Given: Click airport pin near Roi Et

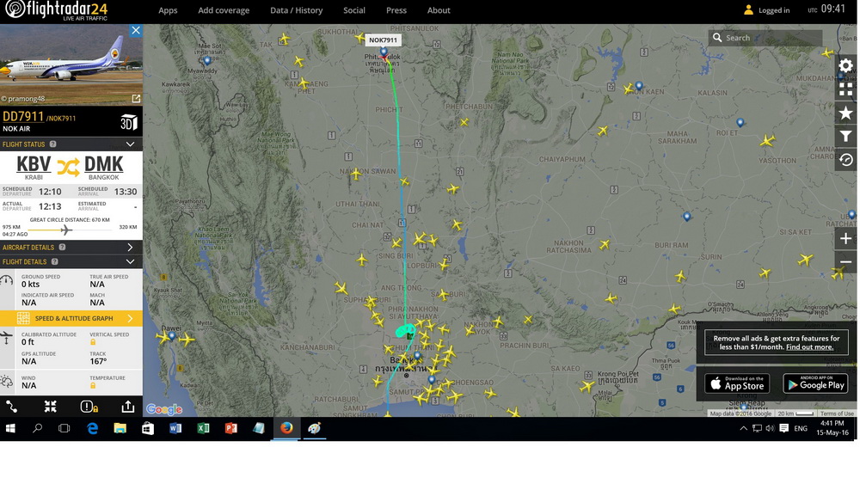Looking at the screenshot, I should 740,123.
